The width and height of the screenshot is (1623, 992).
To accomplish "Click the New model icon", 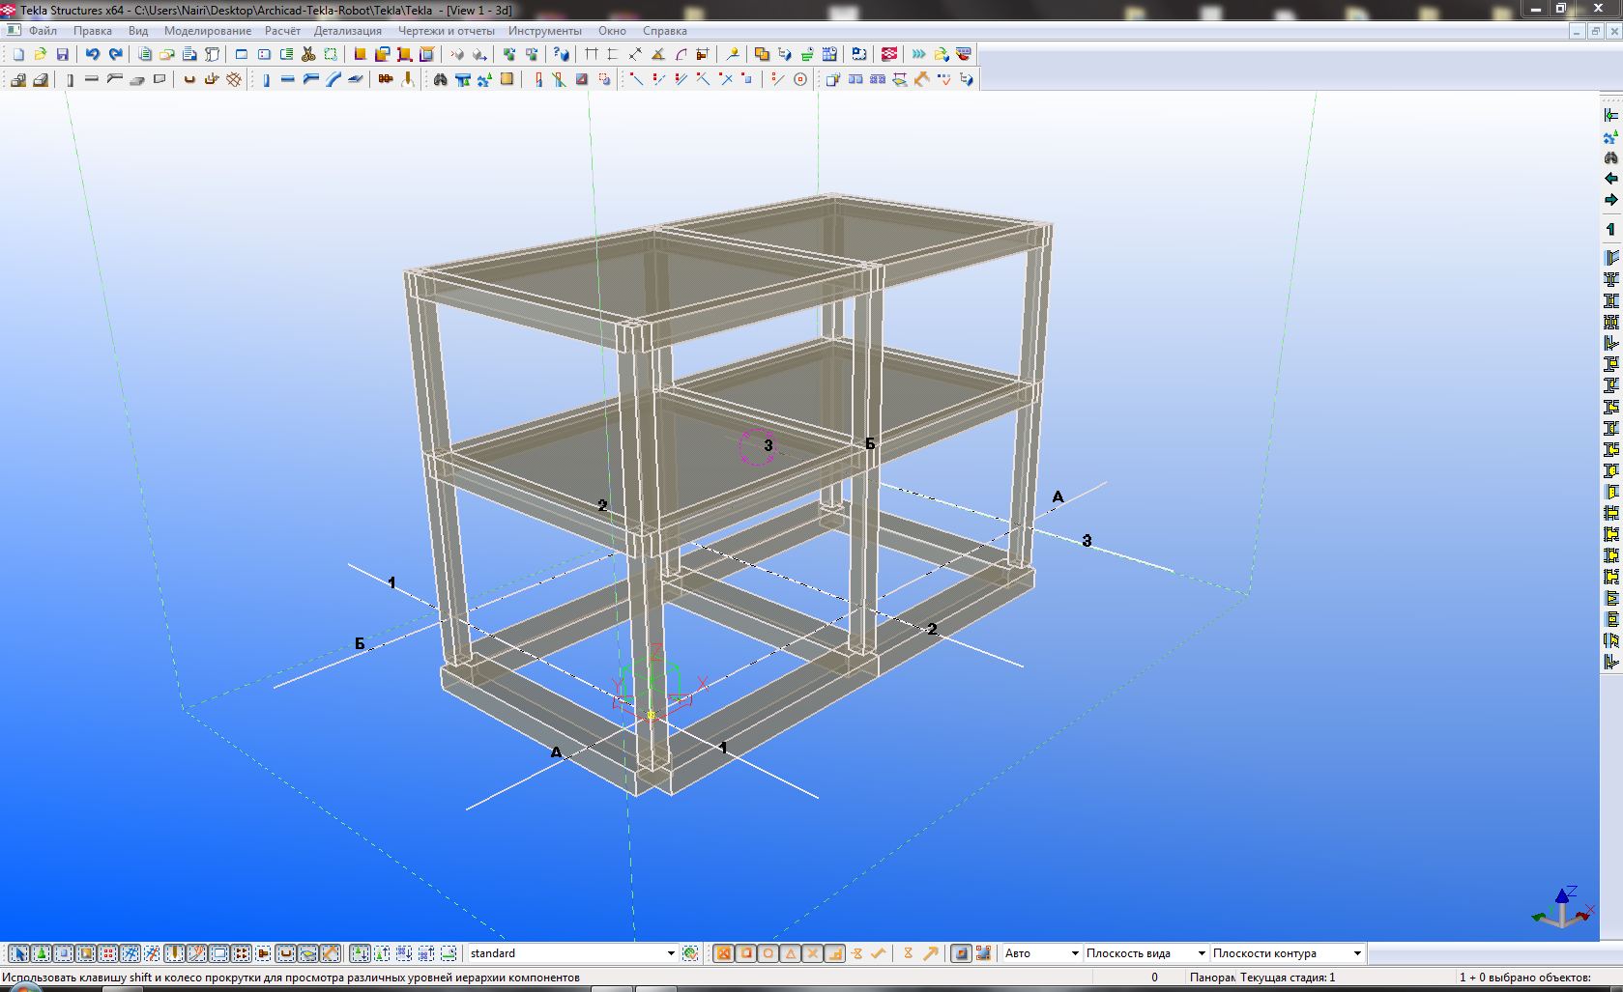I will coord(18,55).
